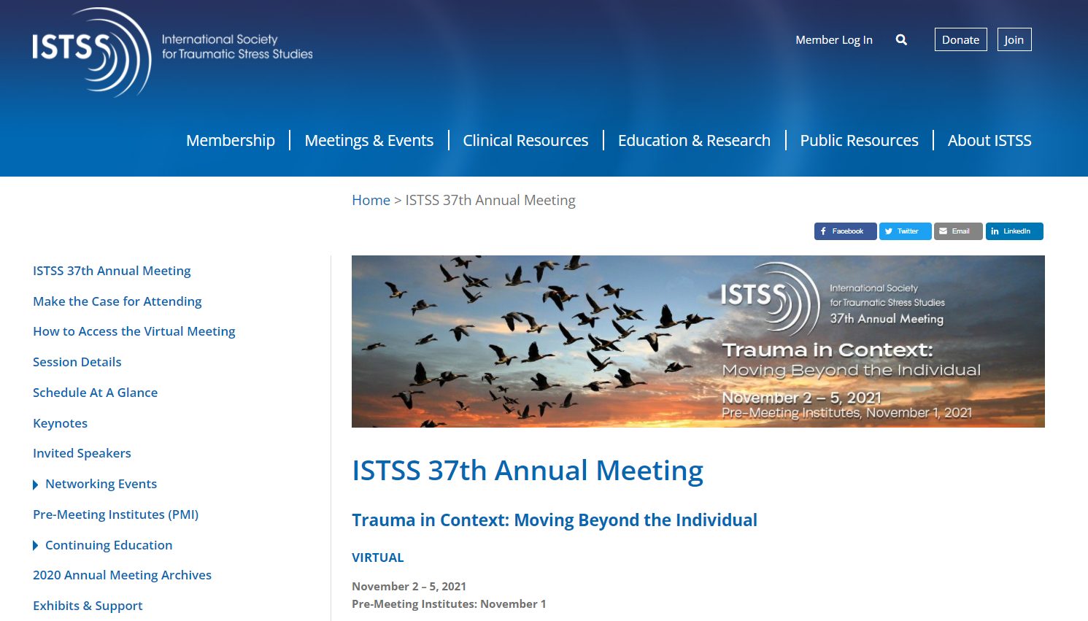This screenshot has height=621, width=1088.
Task: Open Make the Case for Attending
Action: coord(117,301)
